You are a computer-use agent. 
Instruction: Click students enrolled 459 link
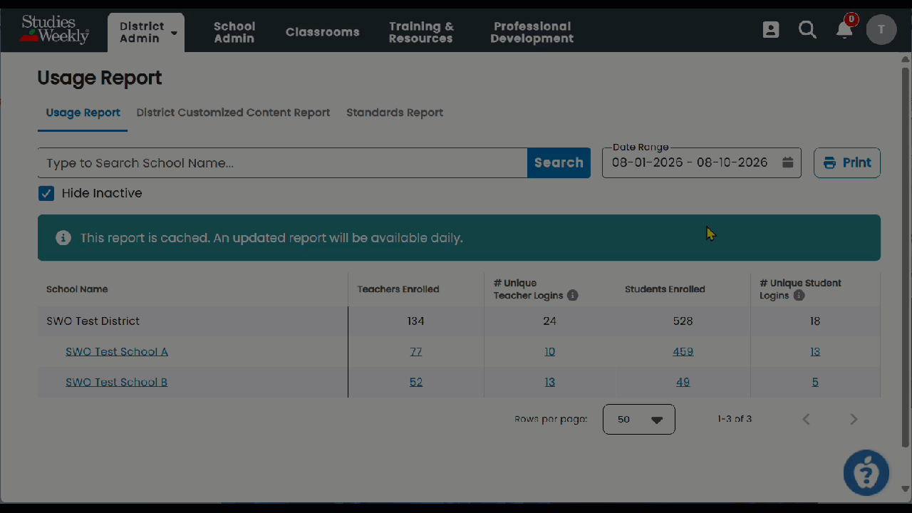click(683, 351)
